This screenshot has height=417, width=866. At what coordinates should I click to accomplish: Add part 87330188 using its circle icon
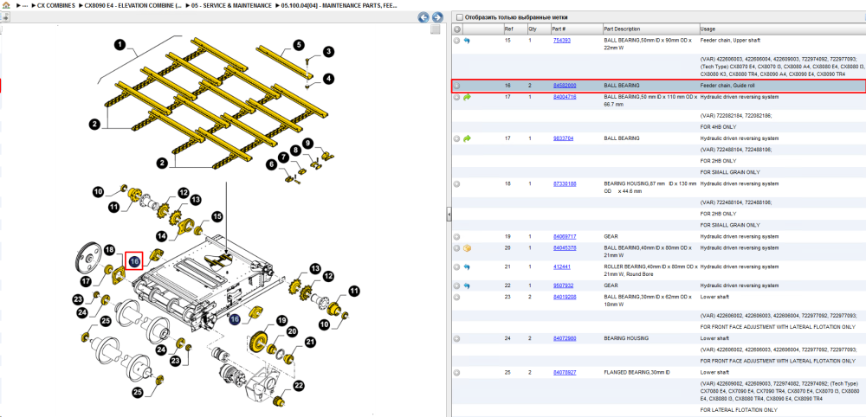pyautogui.click(x=456, y=183)
